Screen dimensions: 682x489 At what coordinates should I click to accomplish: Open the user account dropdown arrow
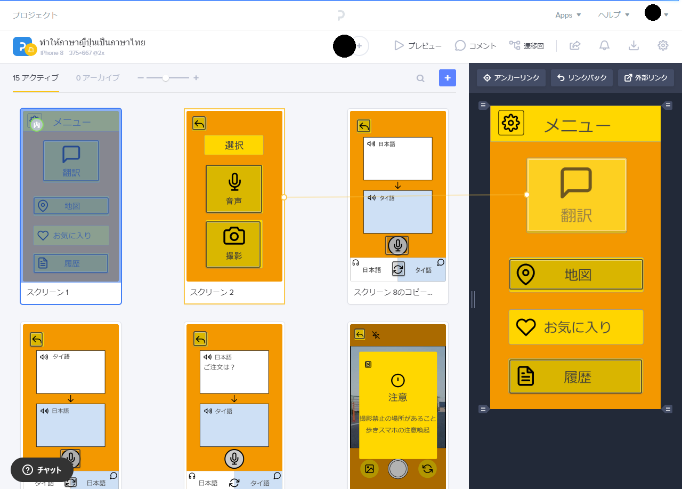[666, 15]
